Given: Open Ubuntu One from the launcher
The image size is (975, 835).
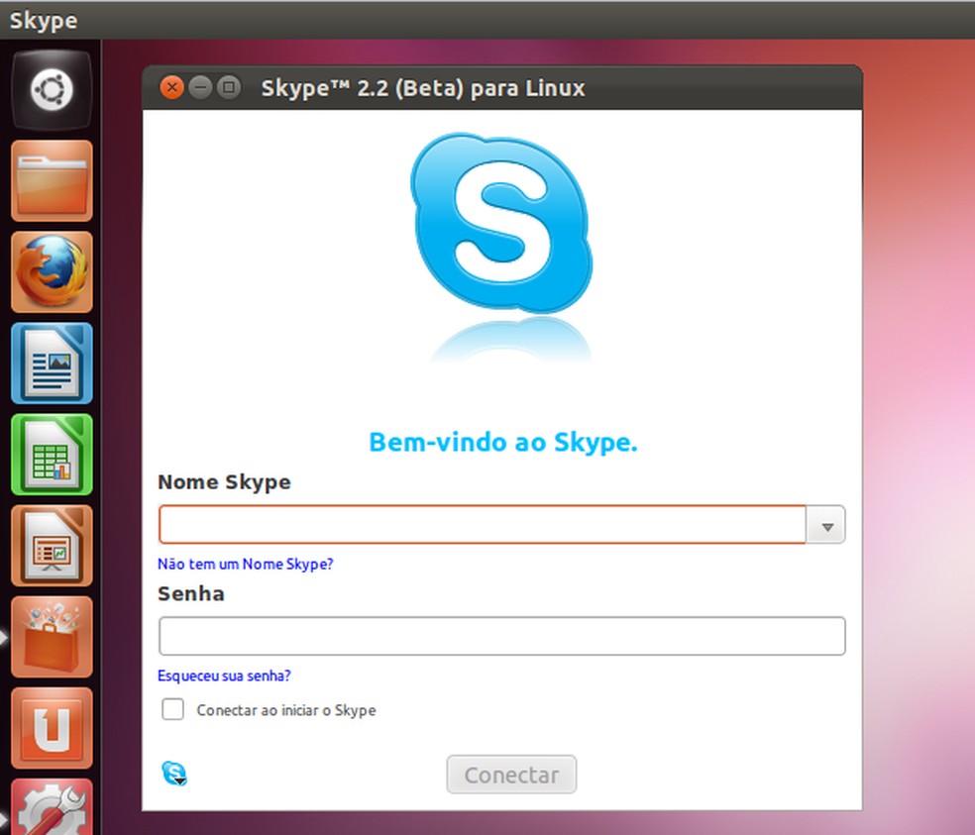Looking at the screenshot, I should (x=51, y=728).
